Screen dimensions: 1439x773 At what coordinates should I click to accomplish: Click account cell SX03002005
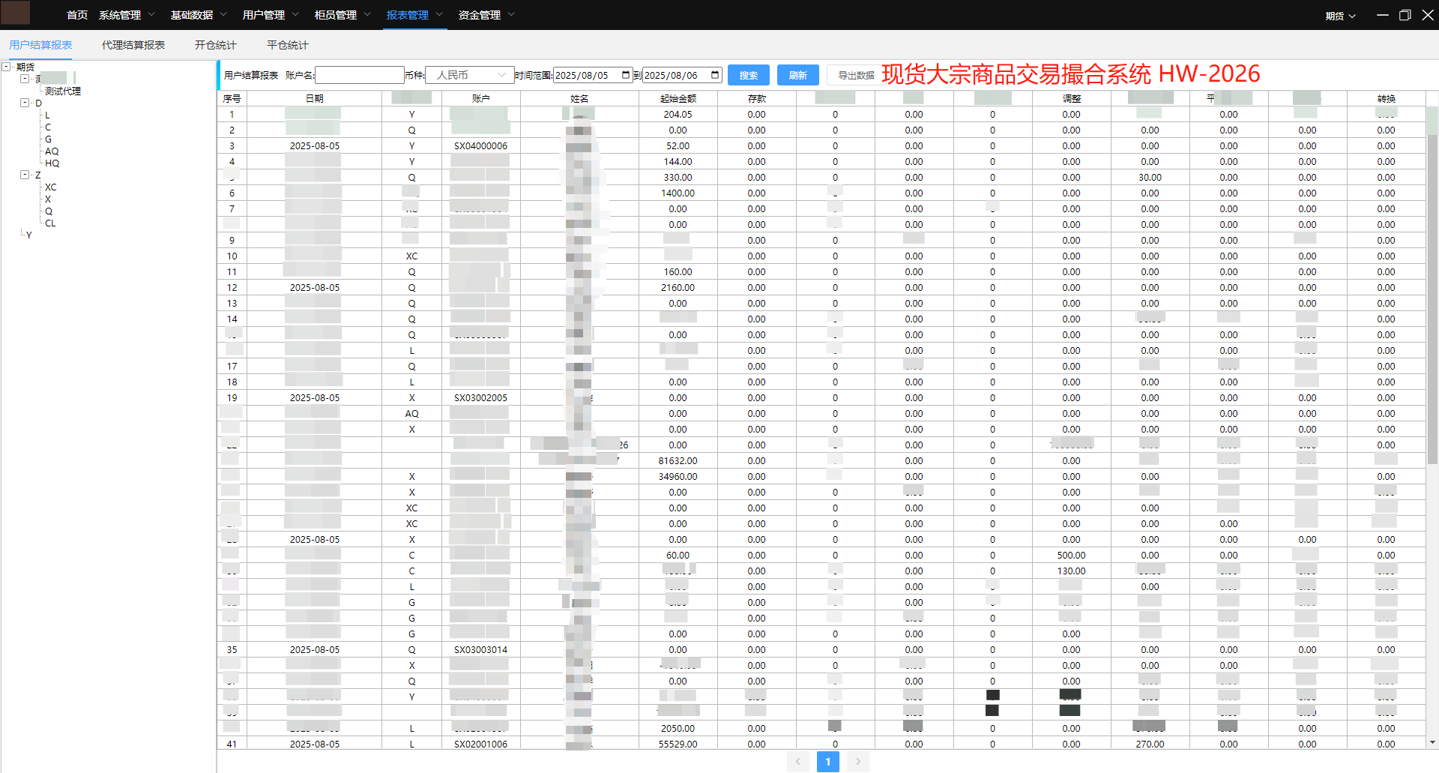coord(481,397)
